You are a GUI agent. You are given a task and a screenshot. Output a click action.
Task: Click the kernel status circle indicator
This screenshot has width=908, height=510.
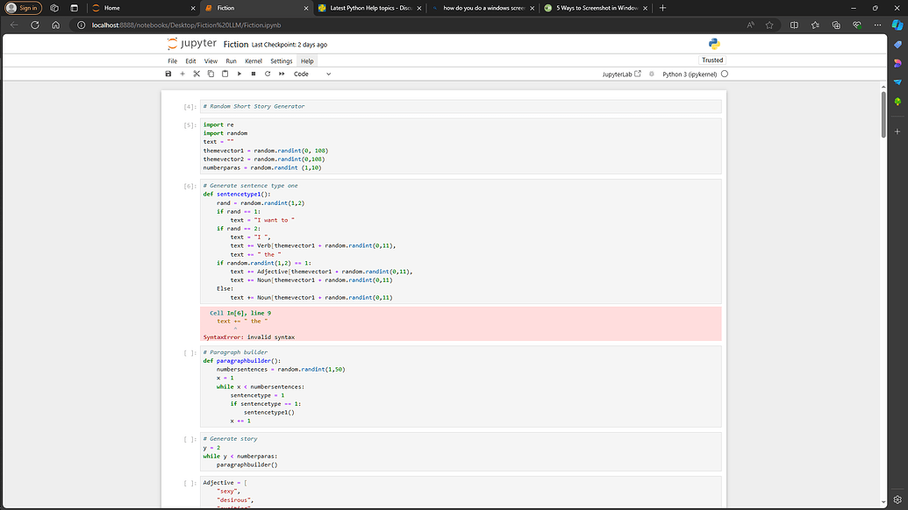[x=725, y=74]
